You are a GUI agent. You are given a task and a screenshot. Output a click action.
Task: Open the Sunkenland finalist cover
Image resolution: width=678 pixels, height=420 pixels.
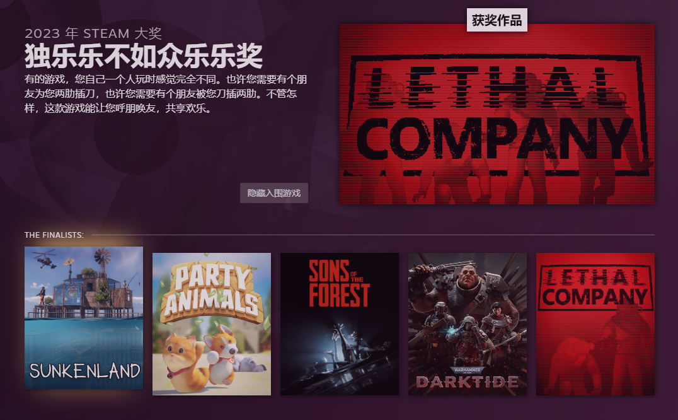84,317
